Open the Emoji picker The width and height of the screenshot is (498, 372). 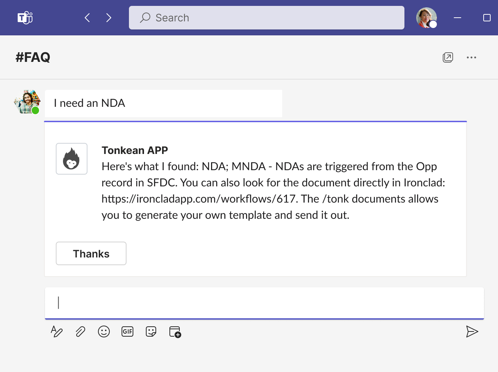[x=104, y=331]
